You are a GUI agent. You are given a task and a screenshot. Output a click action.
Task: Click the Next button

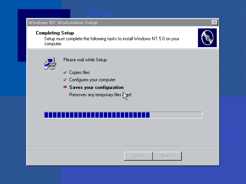pos(168,156)
